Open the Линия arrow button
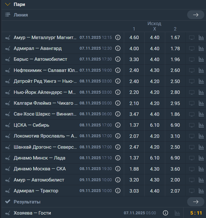This screenshot has height=218, width=206. point(195,15)
